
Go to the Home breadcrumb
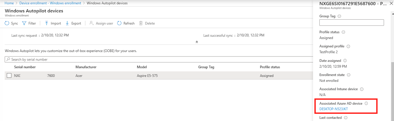tap(9, 3)
